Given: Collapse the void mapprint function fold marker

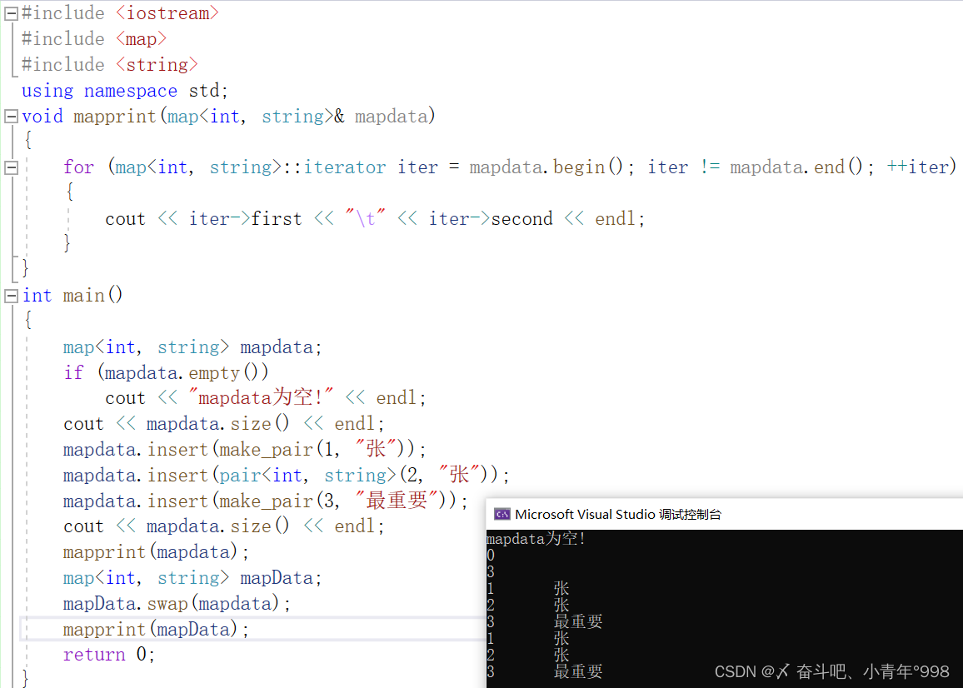Looking at the screenshot, I should tap(11, 116).
